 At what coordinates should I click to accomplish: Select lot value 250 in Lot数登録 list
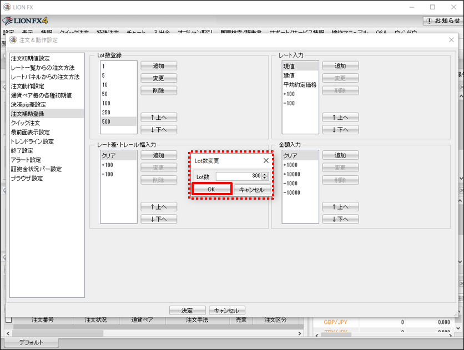[x=119, y=113]
